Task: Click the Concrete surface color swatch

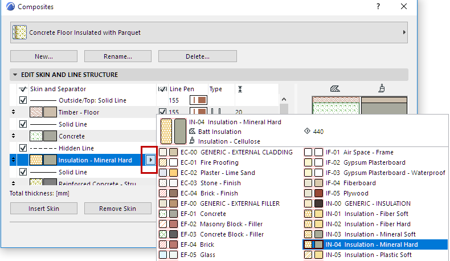Action: [x=50, y=136]
